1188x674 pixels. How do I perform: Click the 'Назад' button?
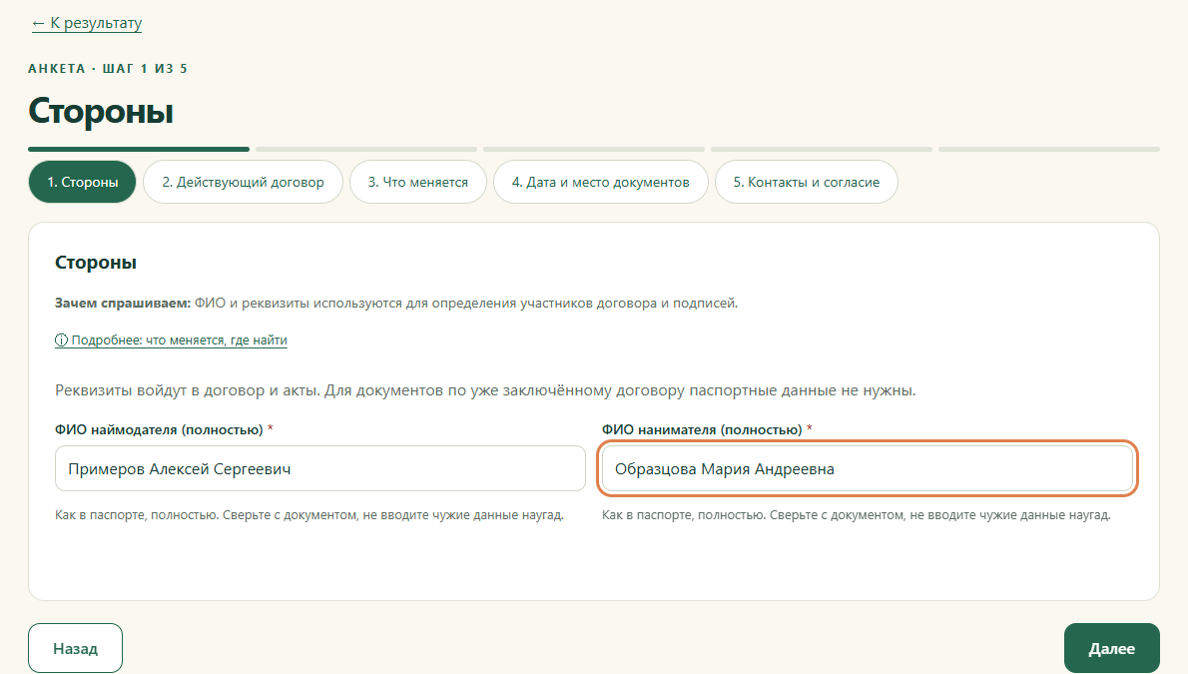[76, 648]
